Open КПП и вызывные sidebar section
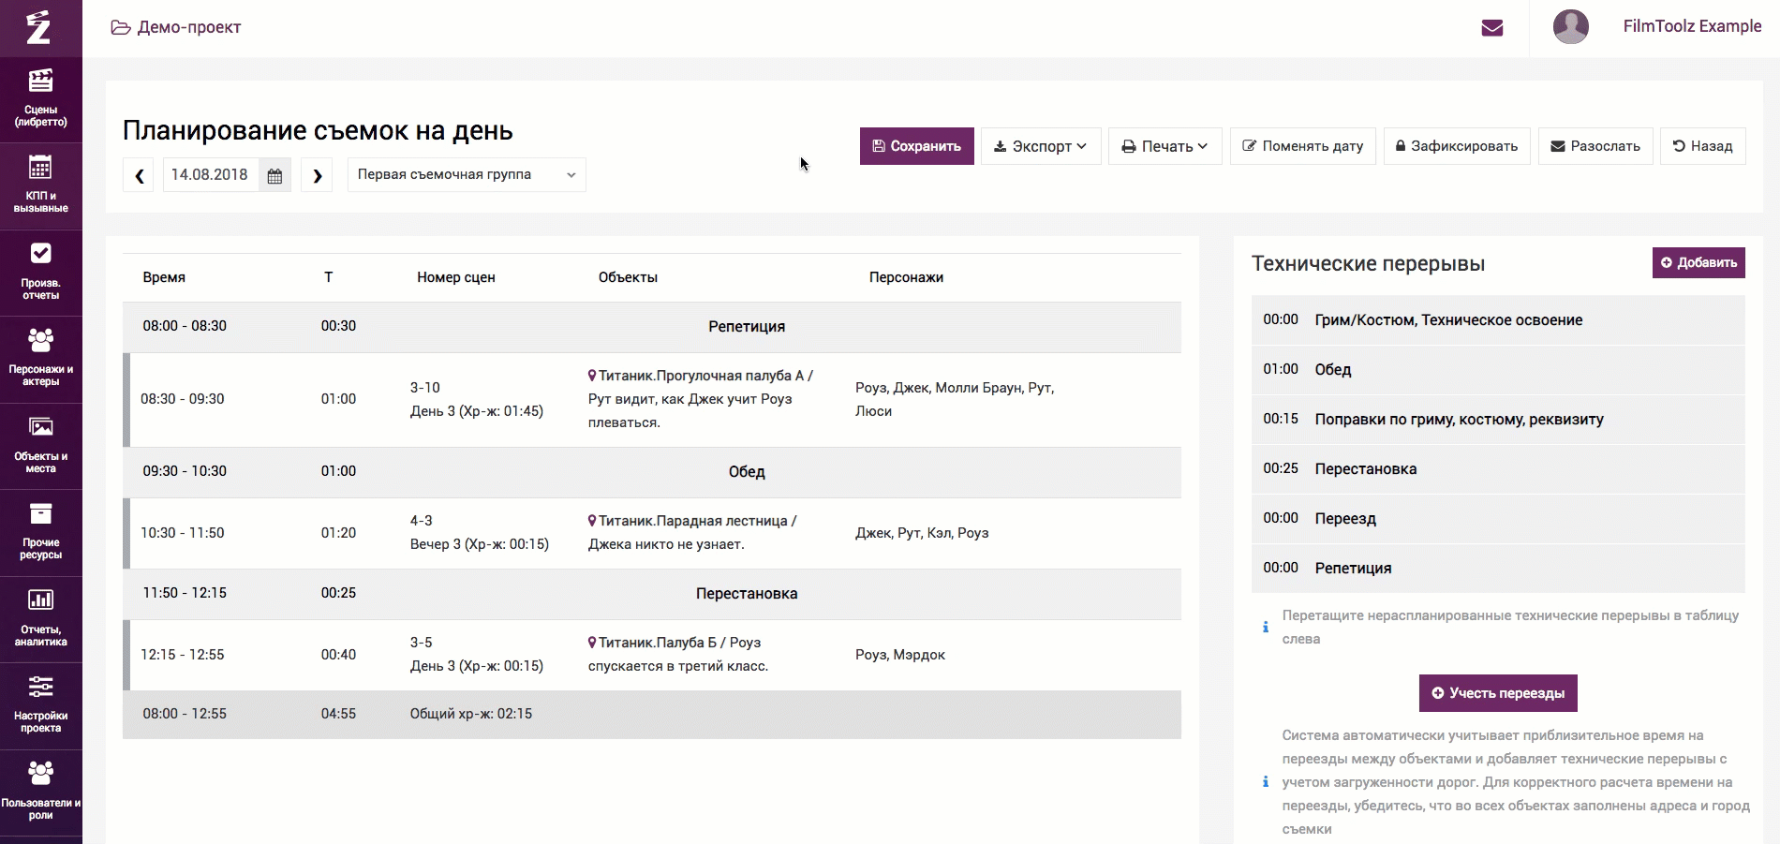The height and width of the screenshot is (844, 1780). pos(41,185)
